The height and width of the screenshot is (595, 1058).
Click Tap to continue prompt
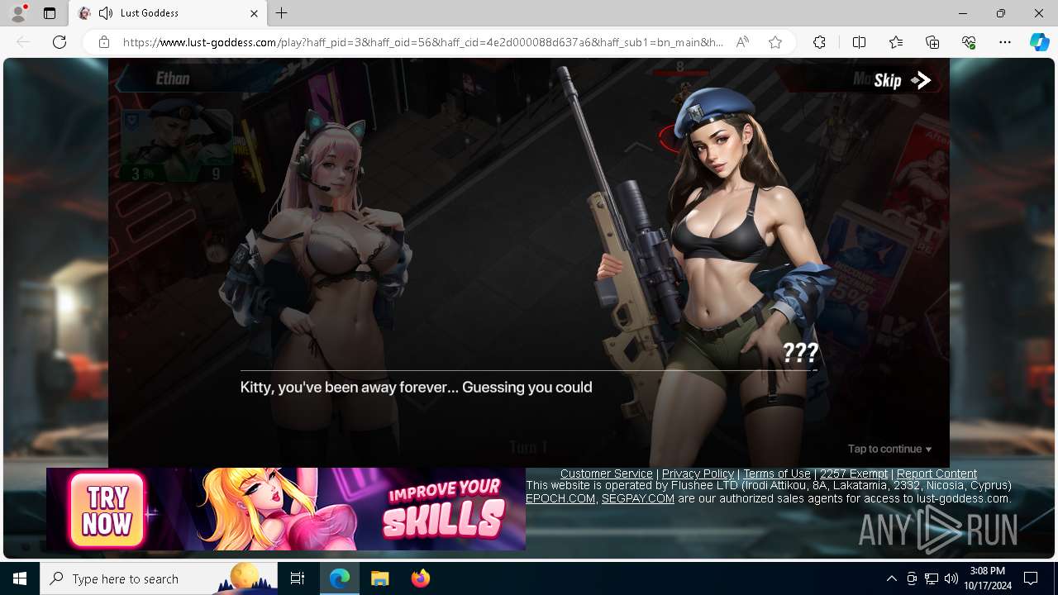(x=889, y=449)
